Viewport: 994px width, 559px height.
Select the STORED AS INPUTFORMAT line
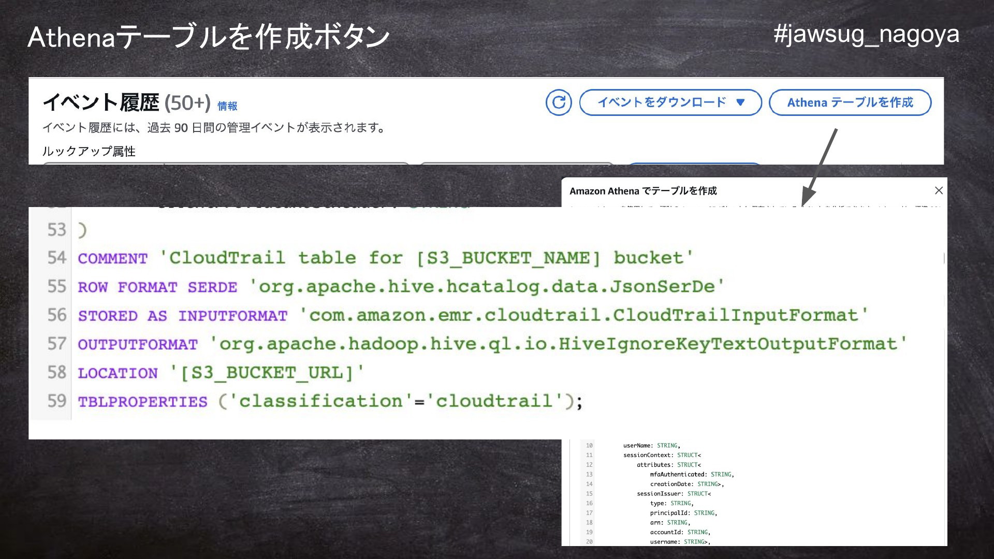[473, 315]
